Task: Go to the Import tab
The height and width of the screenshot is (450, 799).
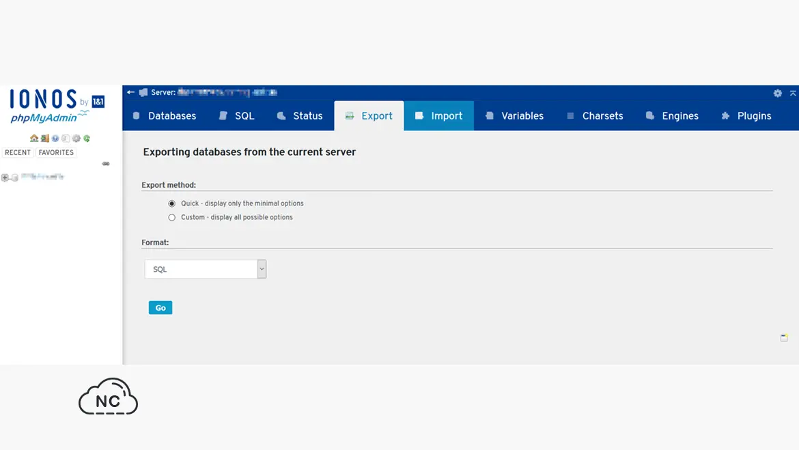Action: point(438,115)
